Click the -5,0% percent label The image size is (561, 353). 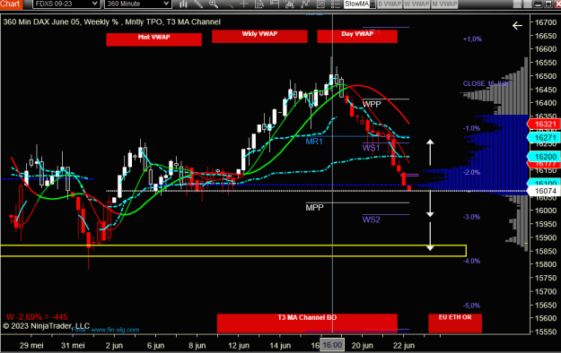[471, 306]
